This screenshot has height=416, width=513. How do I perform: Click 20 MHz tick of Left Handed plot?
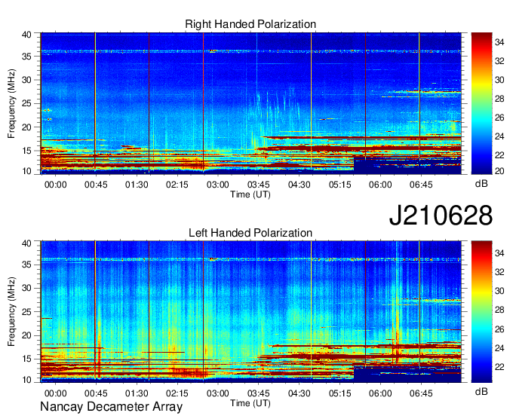[x=26, y=335]
